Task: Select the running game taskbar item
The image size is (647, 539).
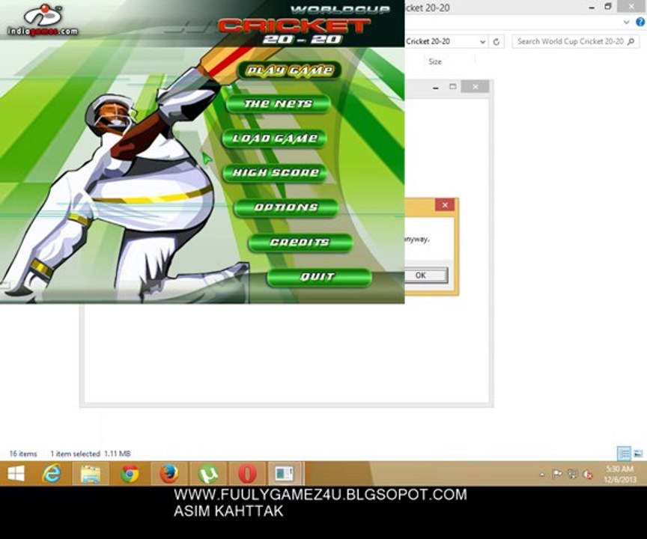Action: tap(285, 474)
